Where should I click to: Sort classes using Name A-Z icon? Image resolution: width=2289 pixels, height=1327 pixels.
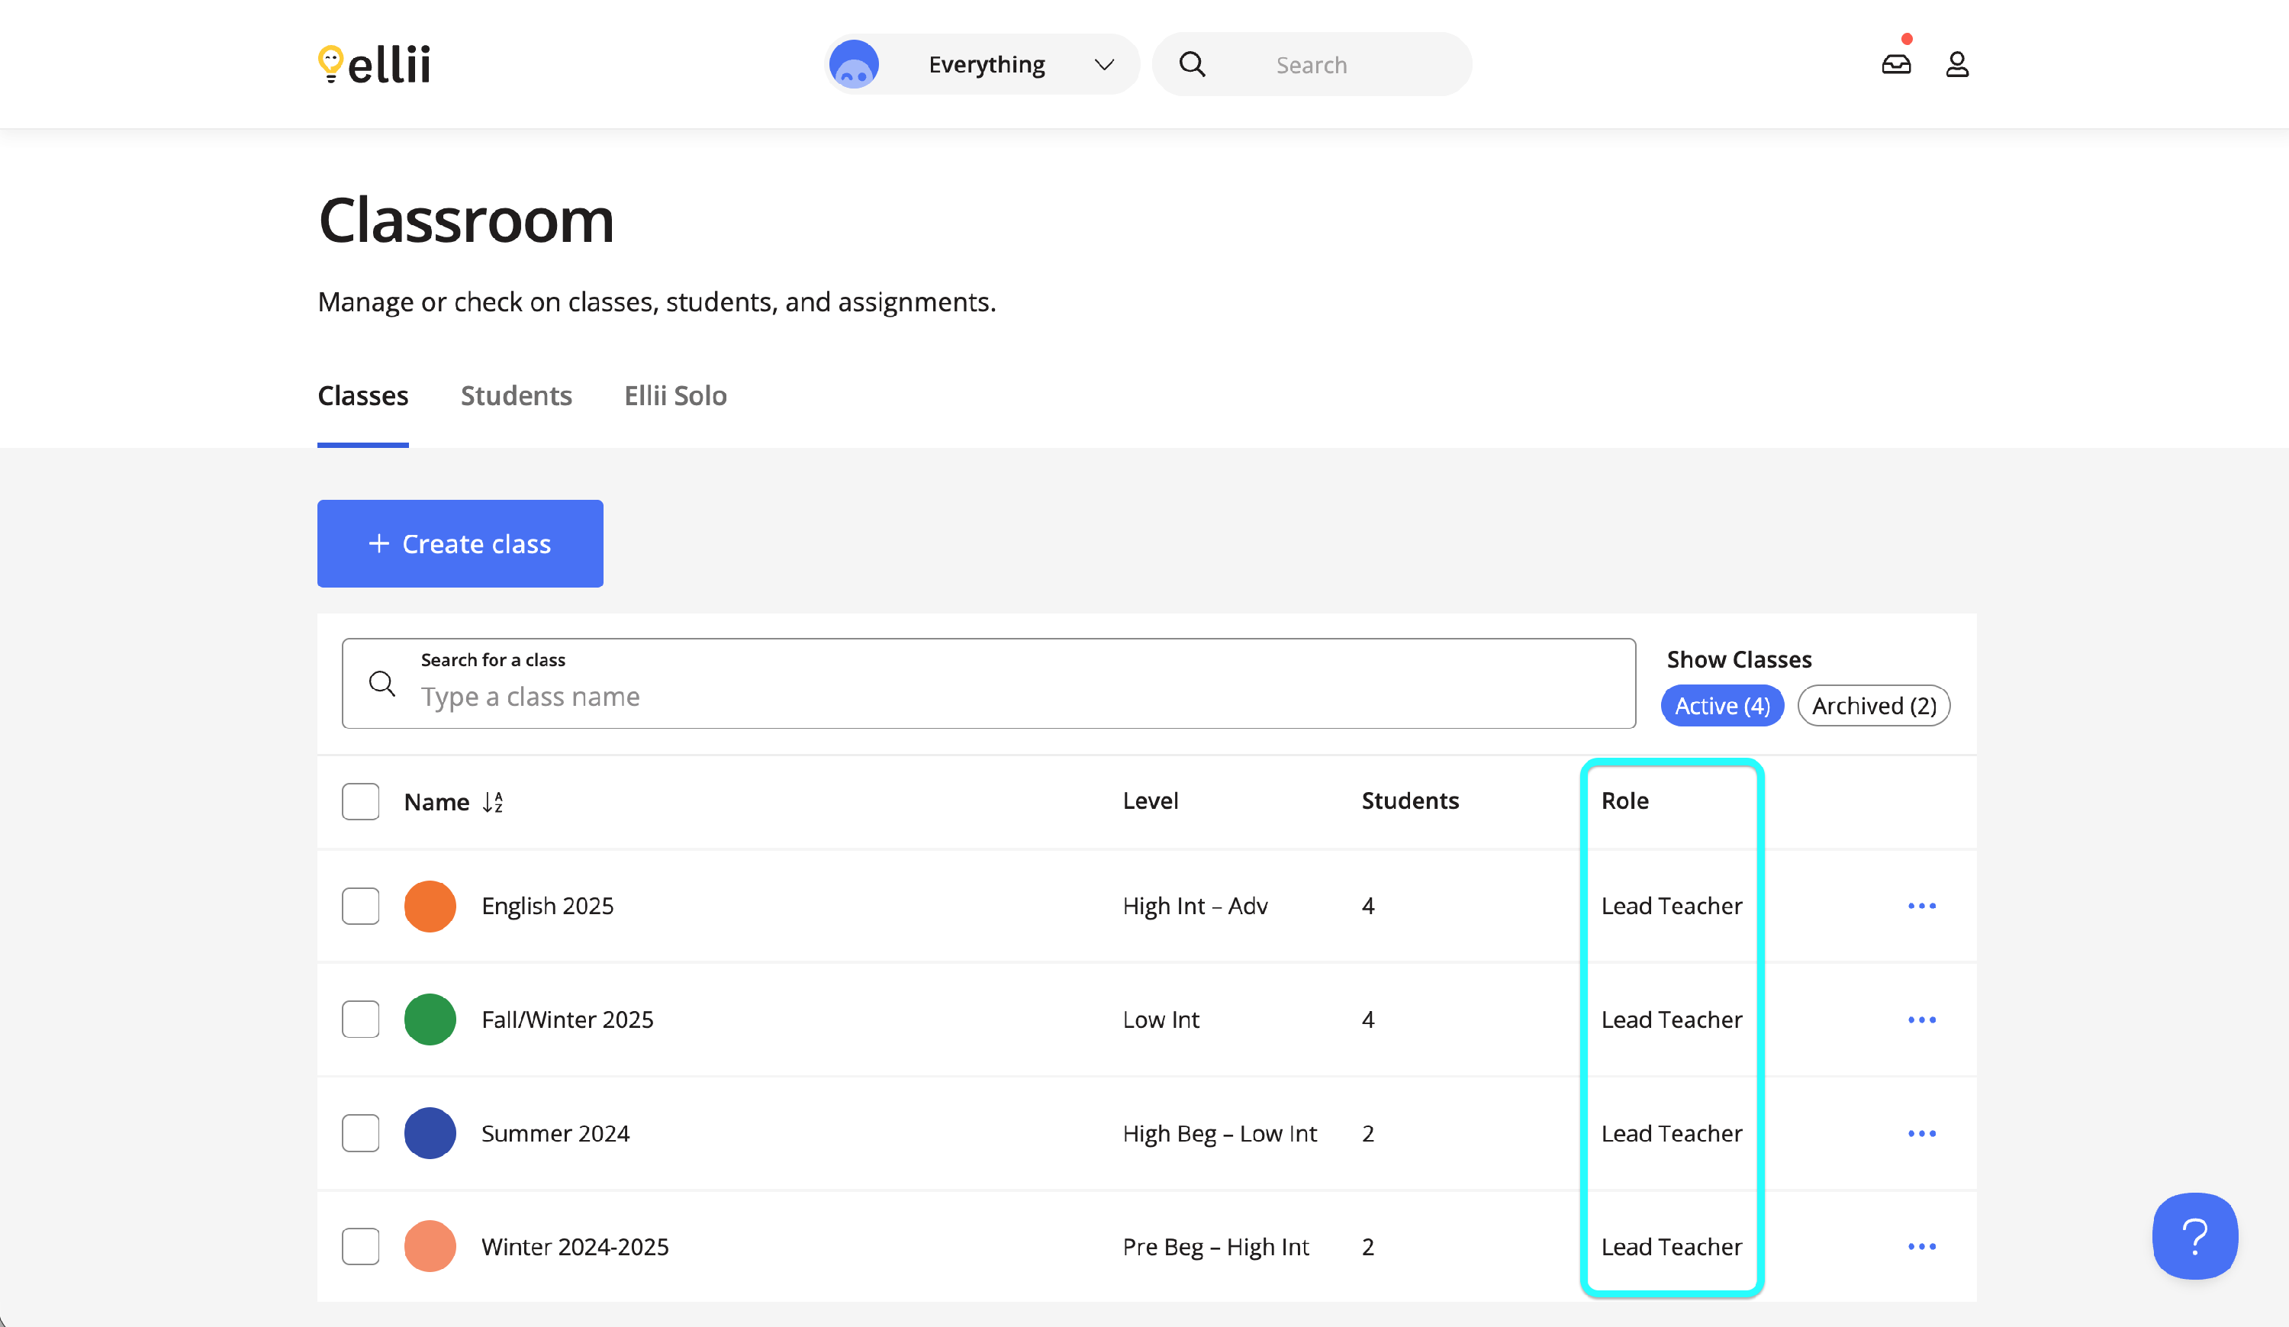tap(493, 802)
